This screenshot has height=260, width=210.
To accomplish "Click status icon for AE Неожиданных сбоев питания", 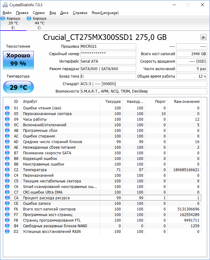I will tap(7, 147).
